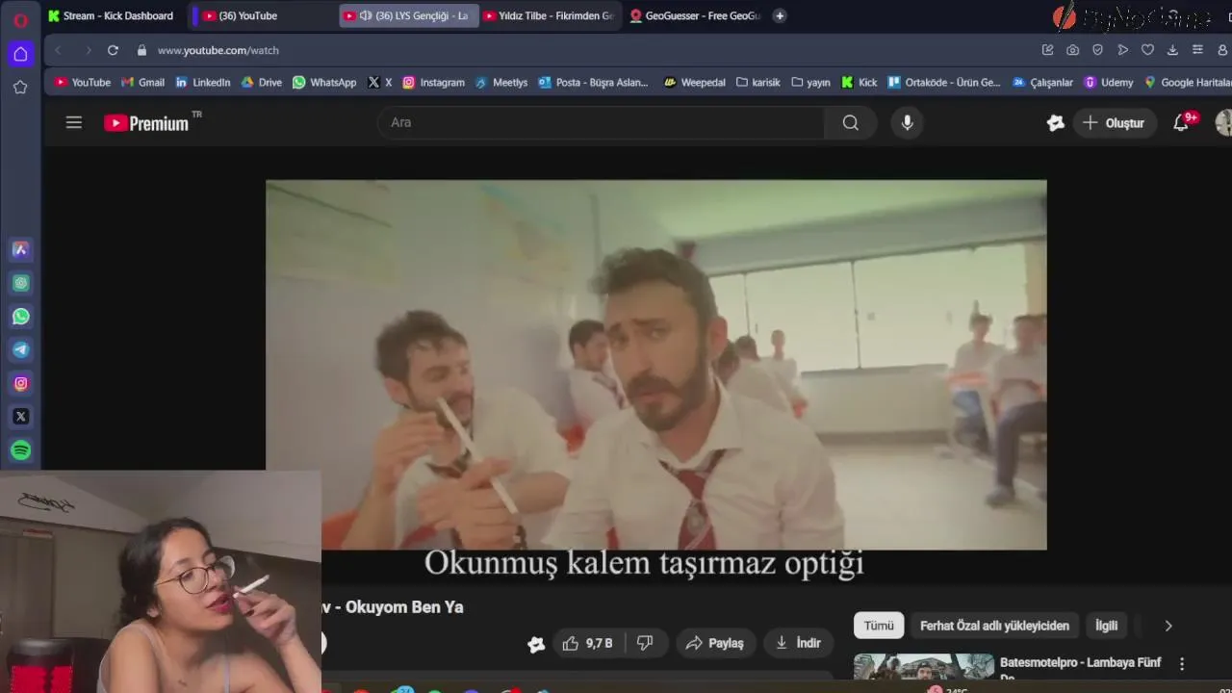The height and width of the screenshot is (693, 1232).
Task: Open Posta - Büşra Aslan bookmark
Action: [x=594, y=83]
